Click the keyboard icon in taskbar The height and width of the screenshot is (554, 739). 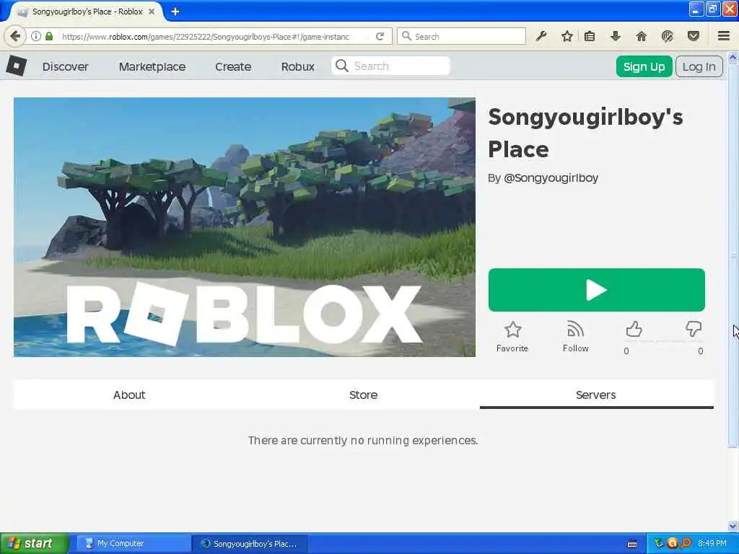click(x=632, y=544)
